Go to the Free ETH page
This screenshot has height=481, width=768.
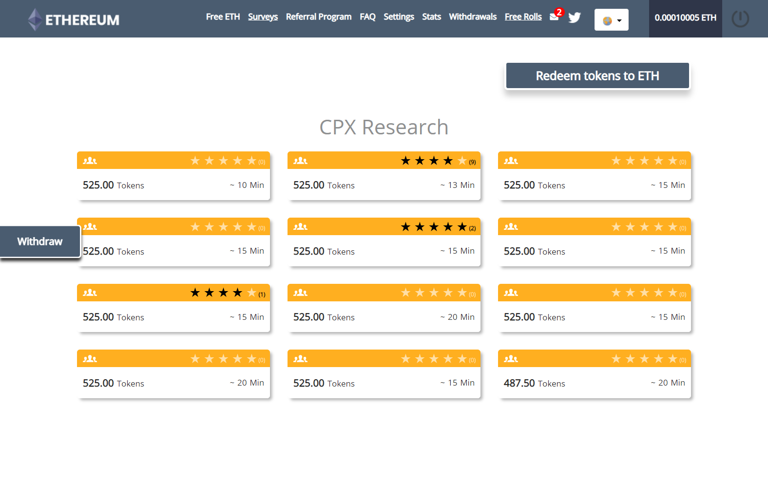pos(223,17)
